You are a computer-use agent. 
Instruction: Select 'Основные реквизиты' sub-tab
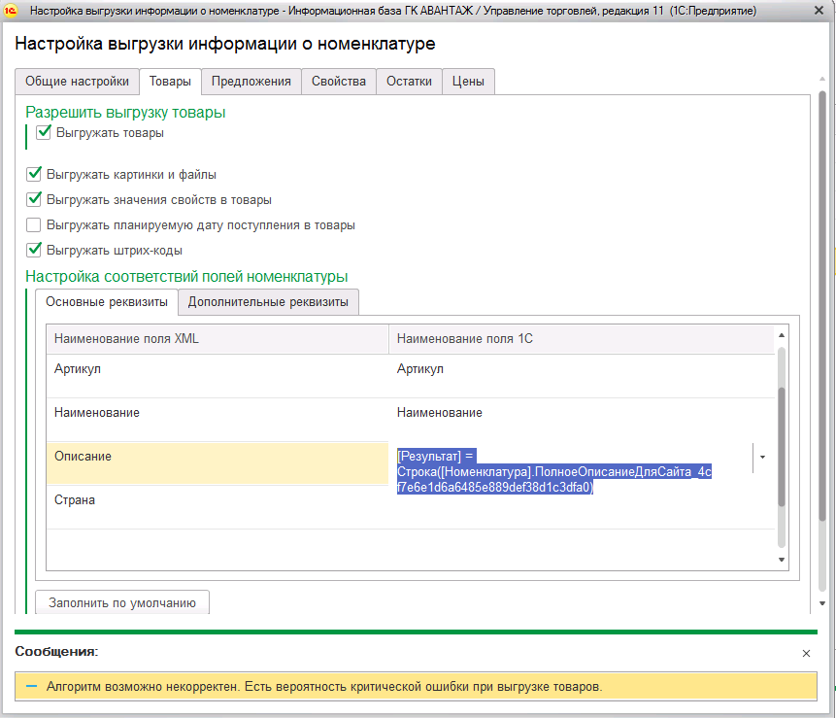107,302
